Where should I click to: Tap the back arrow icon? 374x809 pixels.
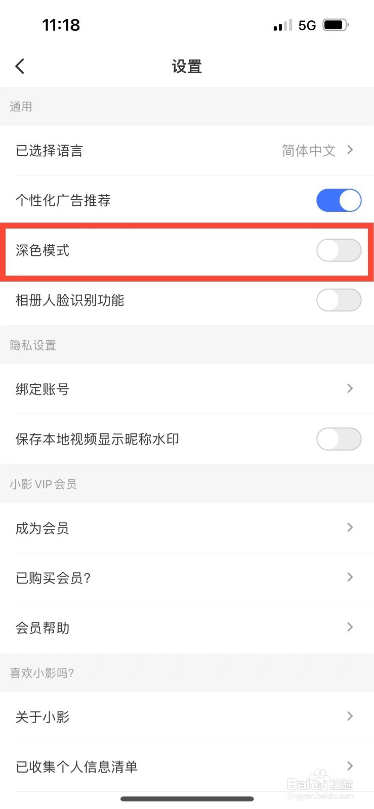pos(20,66)
